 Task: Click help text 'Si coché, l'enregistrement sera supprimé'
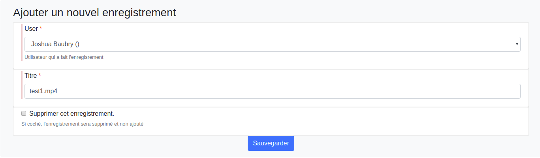[x=82, y=124]
